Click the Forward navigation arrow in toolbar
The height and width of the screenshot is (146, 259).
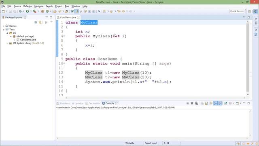(131, 11)
